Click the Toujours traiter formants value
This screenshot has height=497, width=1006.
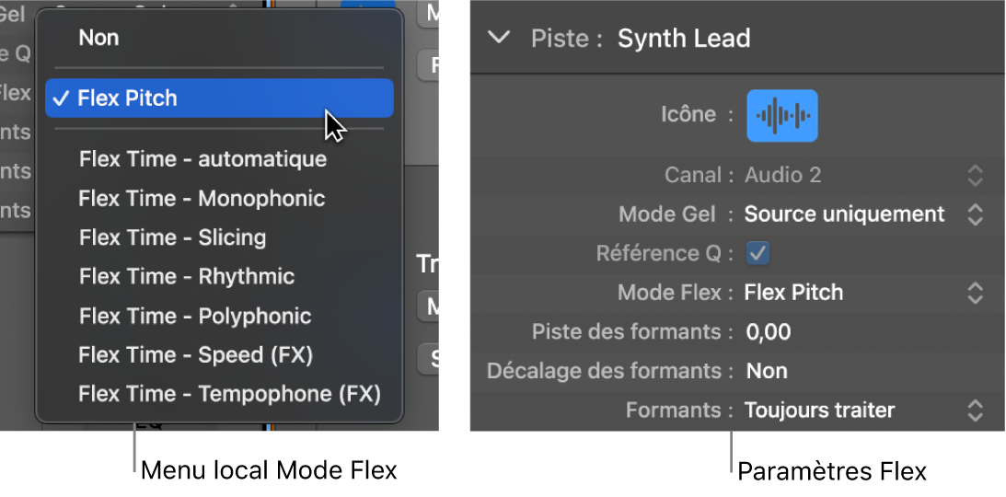pyautogui.click(x=819, y=410)
